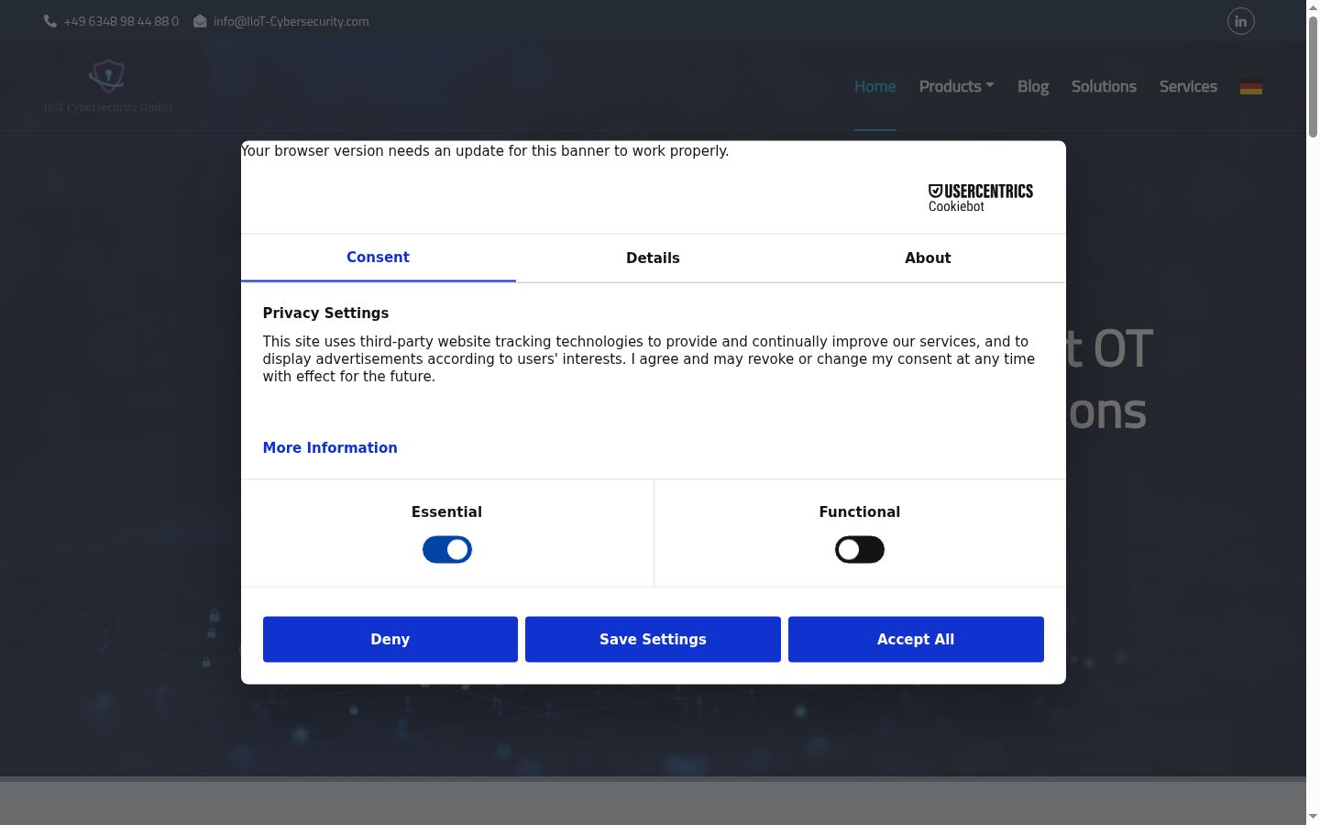Click the Functional category label
Viewport: 1320px width, 825px height.
click(x=860, y=512)
